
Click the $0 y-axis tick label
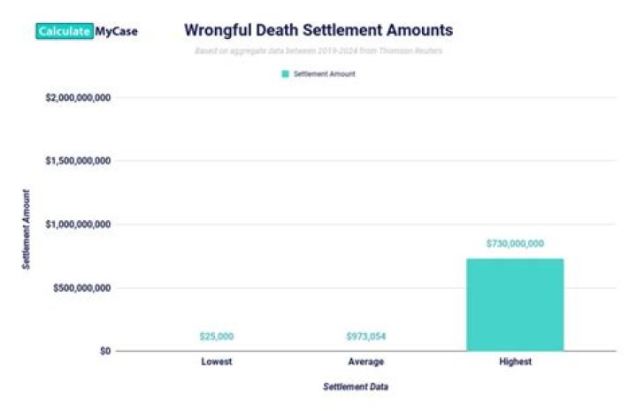tap(104, 351)
